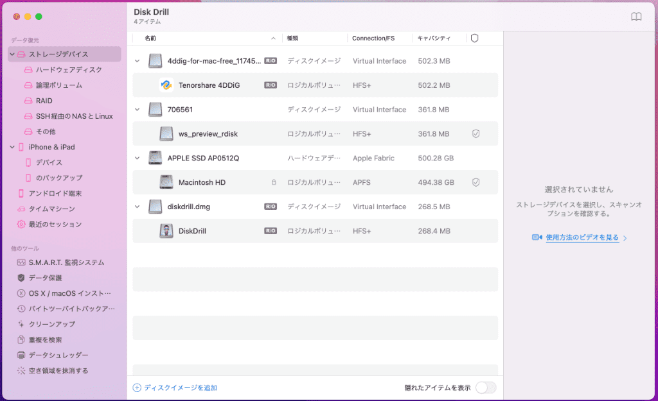
Task: Open the help book icon
Action: [636, 17]
